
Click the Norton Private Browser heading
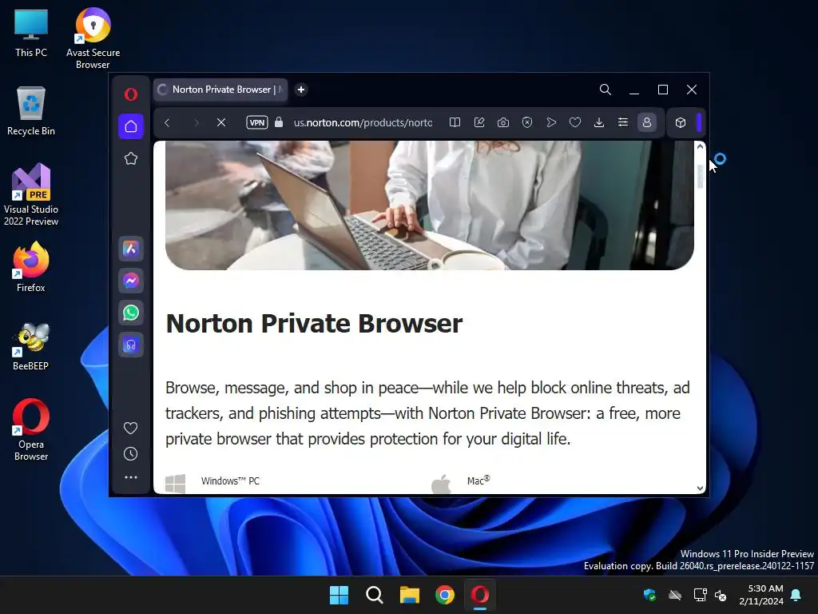tap(314, 323)
